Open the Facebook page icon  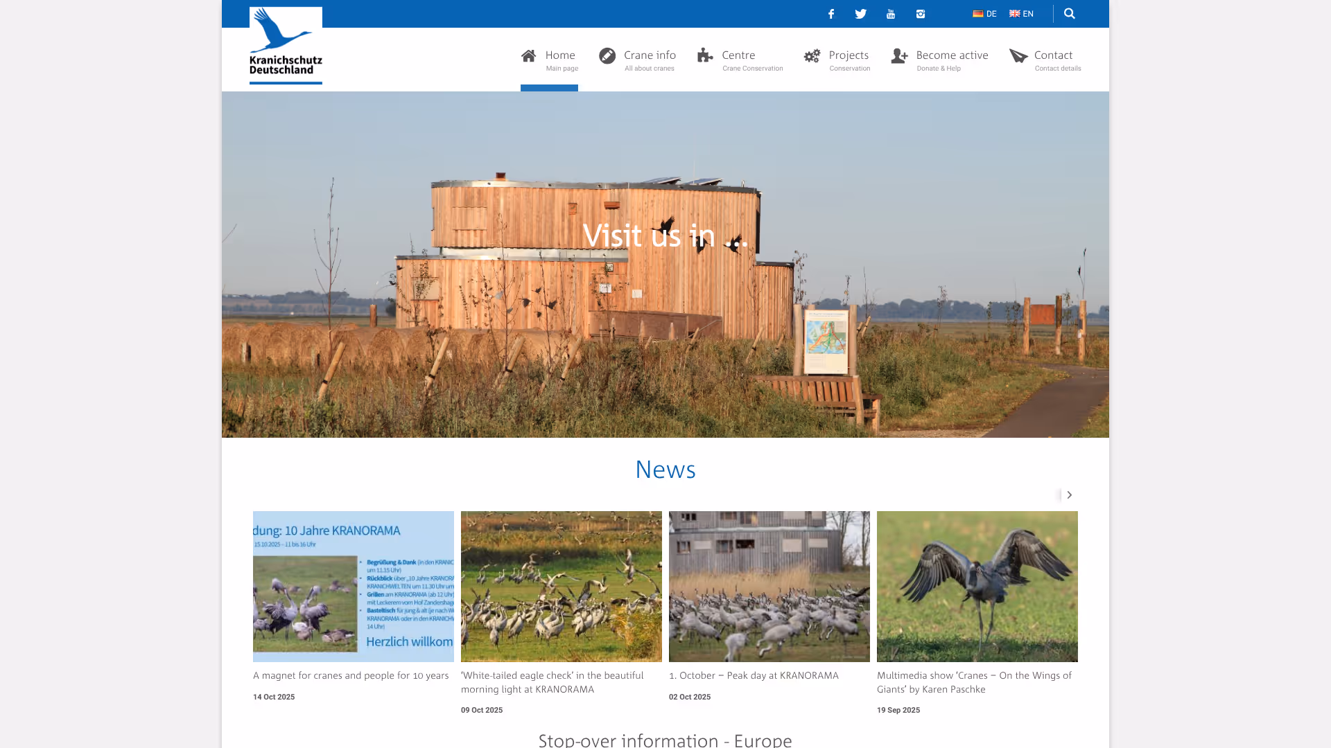[x=830, y=14]
